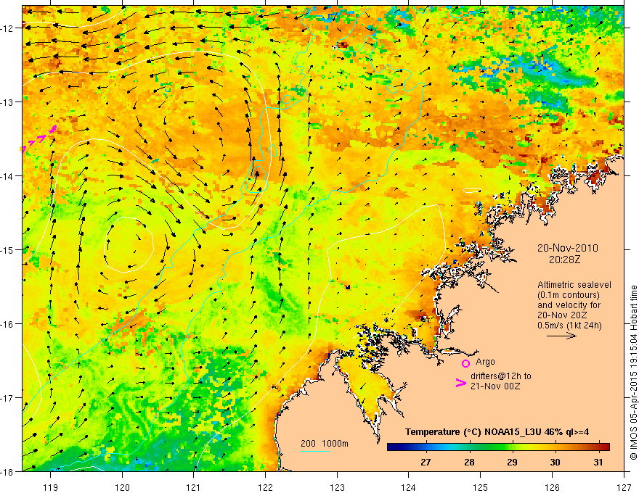Image resolution: width=639 pixels, height=493 pixels.
Task: Click the latitude label -12
Action: (x=7, y=28)
